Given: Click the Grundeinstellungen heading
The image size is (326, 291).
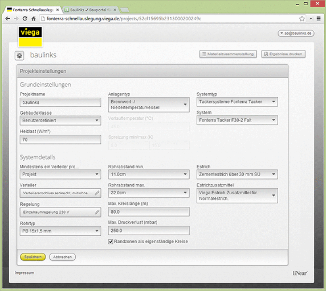Looking at the screenshot, I should pyautogui.click(x=45, y=85).
